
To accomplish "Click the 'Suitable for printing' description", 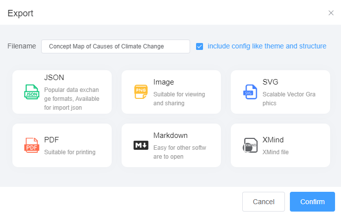I will 69,152.
